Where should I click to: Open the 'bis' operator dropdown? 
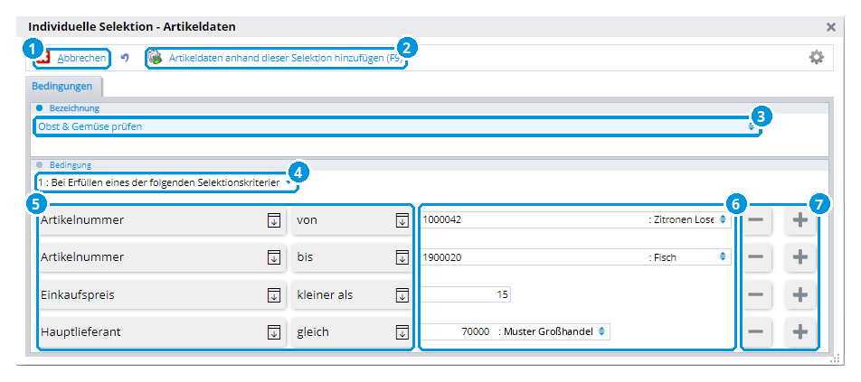coord(402,257)
